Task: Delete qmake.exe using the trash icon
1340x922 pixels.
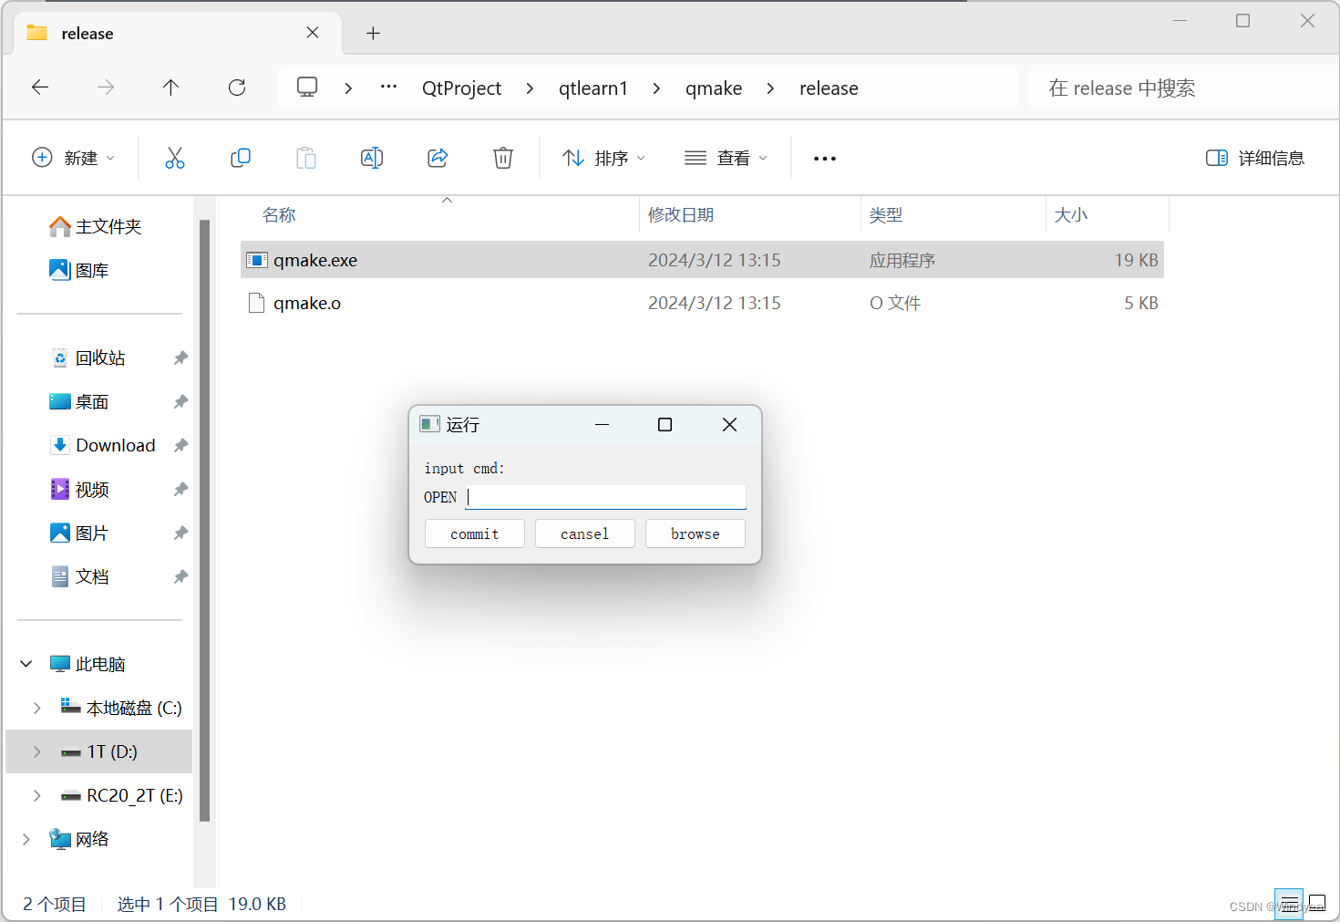Action: (503, 157)
